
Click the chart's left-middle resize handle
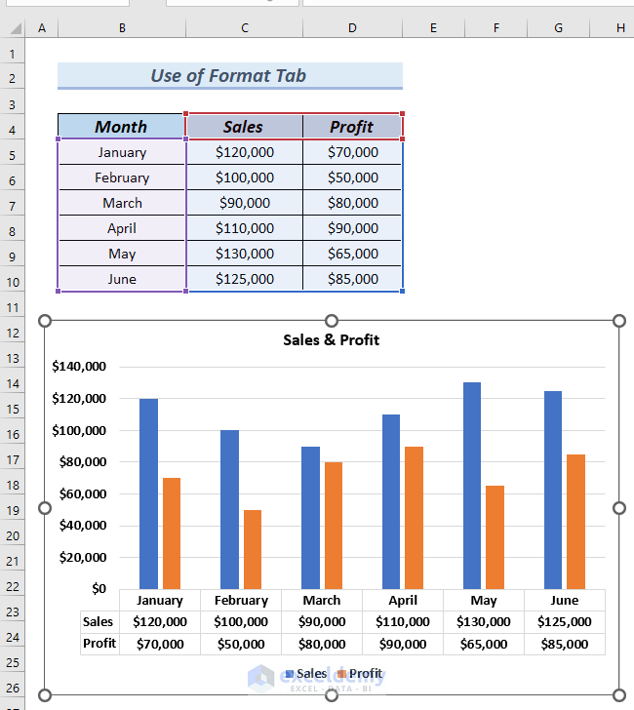[44, 508]
